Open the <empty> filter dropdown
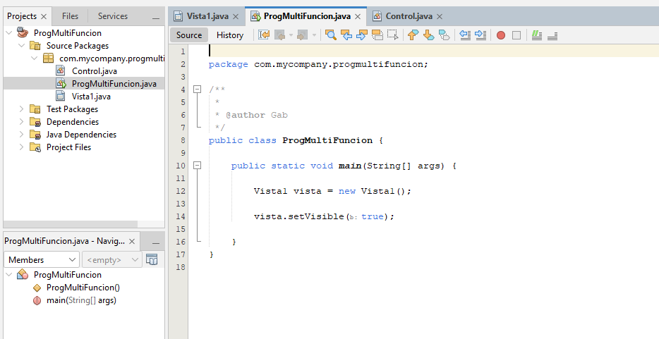The image size is (659, 339). (111, 259)
